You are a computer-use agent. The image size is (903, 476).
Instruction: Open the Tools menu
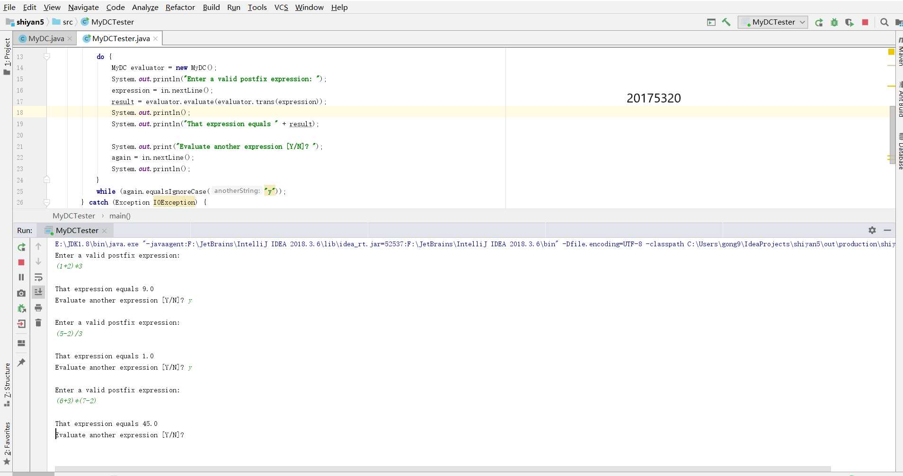click(257, 7)
